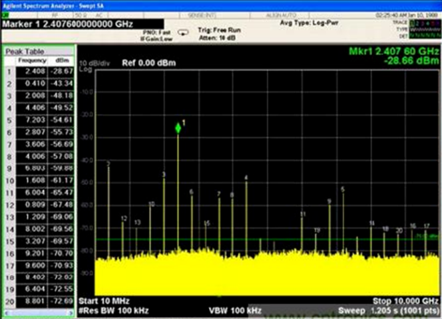Click the green Marker 1 diamond on the trace

178,128
